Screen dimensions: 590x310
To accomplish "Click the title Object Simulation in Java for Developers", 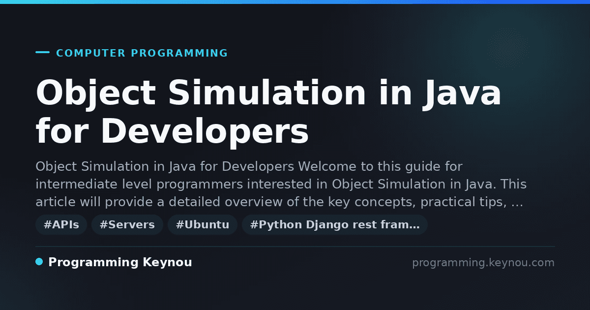I will tap(269, 113).
